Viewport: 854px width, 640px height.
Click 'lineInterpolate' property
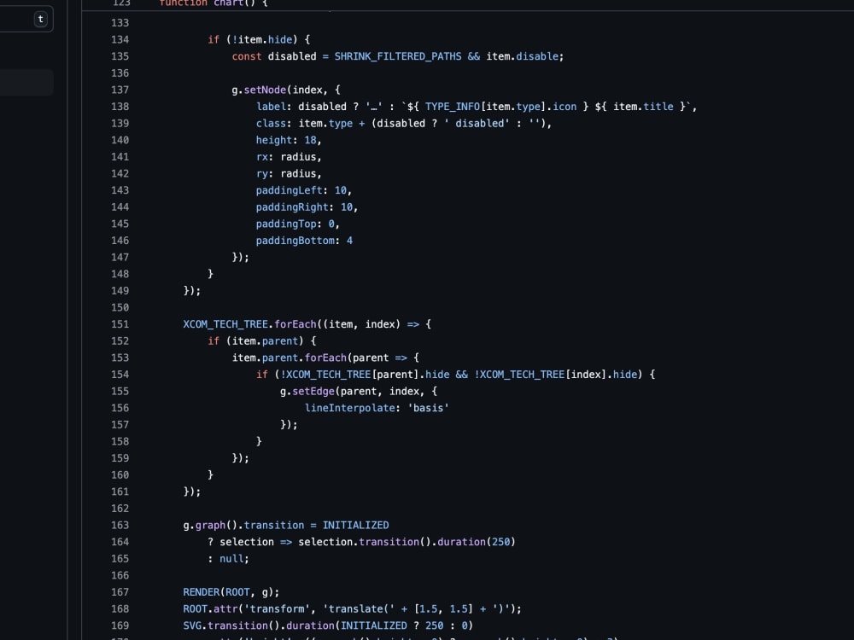coord(349,408)
